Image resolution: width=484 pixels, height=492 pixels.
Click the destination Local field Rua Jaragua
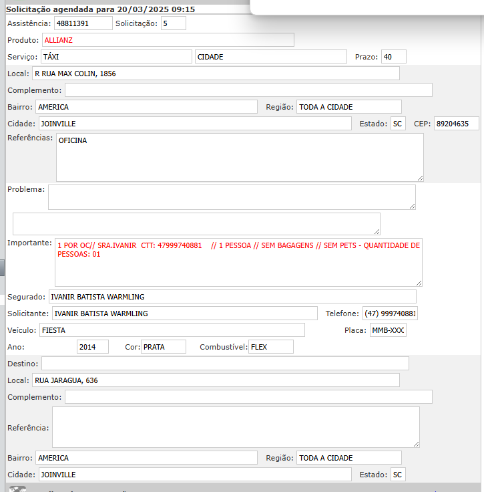click(x=215, y=380)
